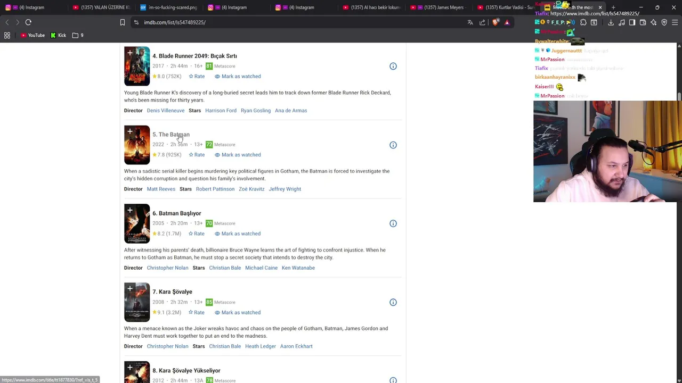Switch to James Meyers YouTube tab

tap(439, 7)
